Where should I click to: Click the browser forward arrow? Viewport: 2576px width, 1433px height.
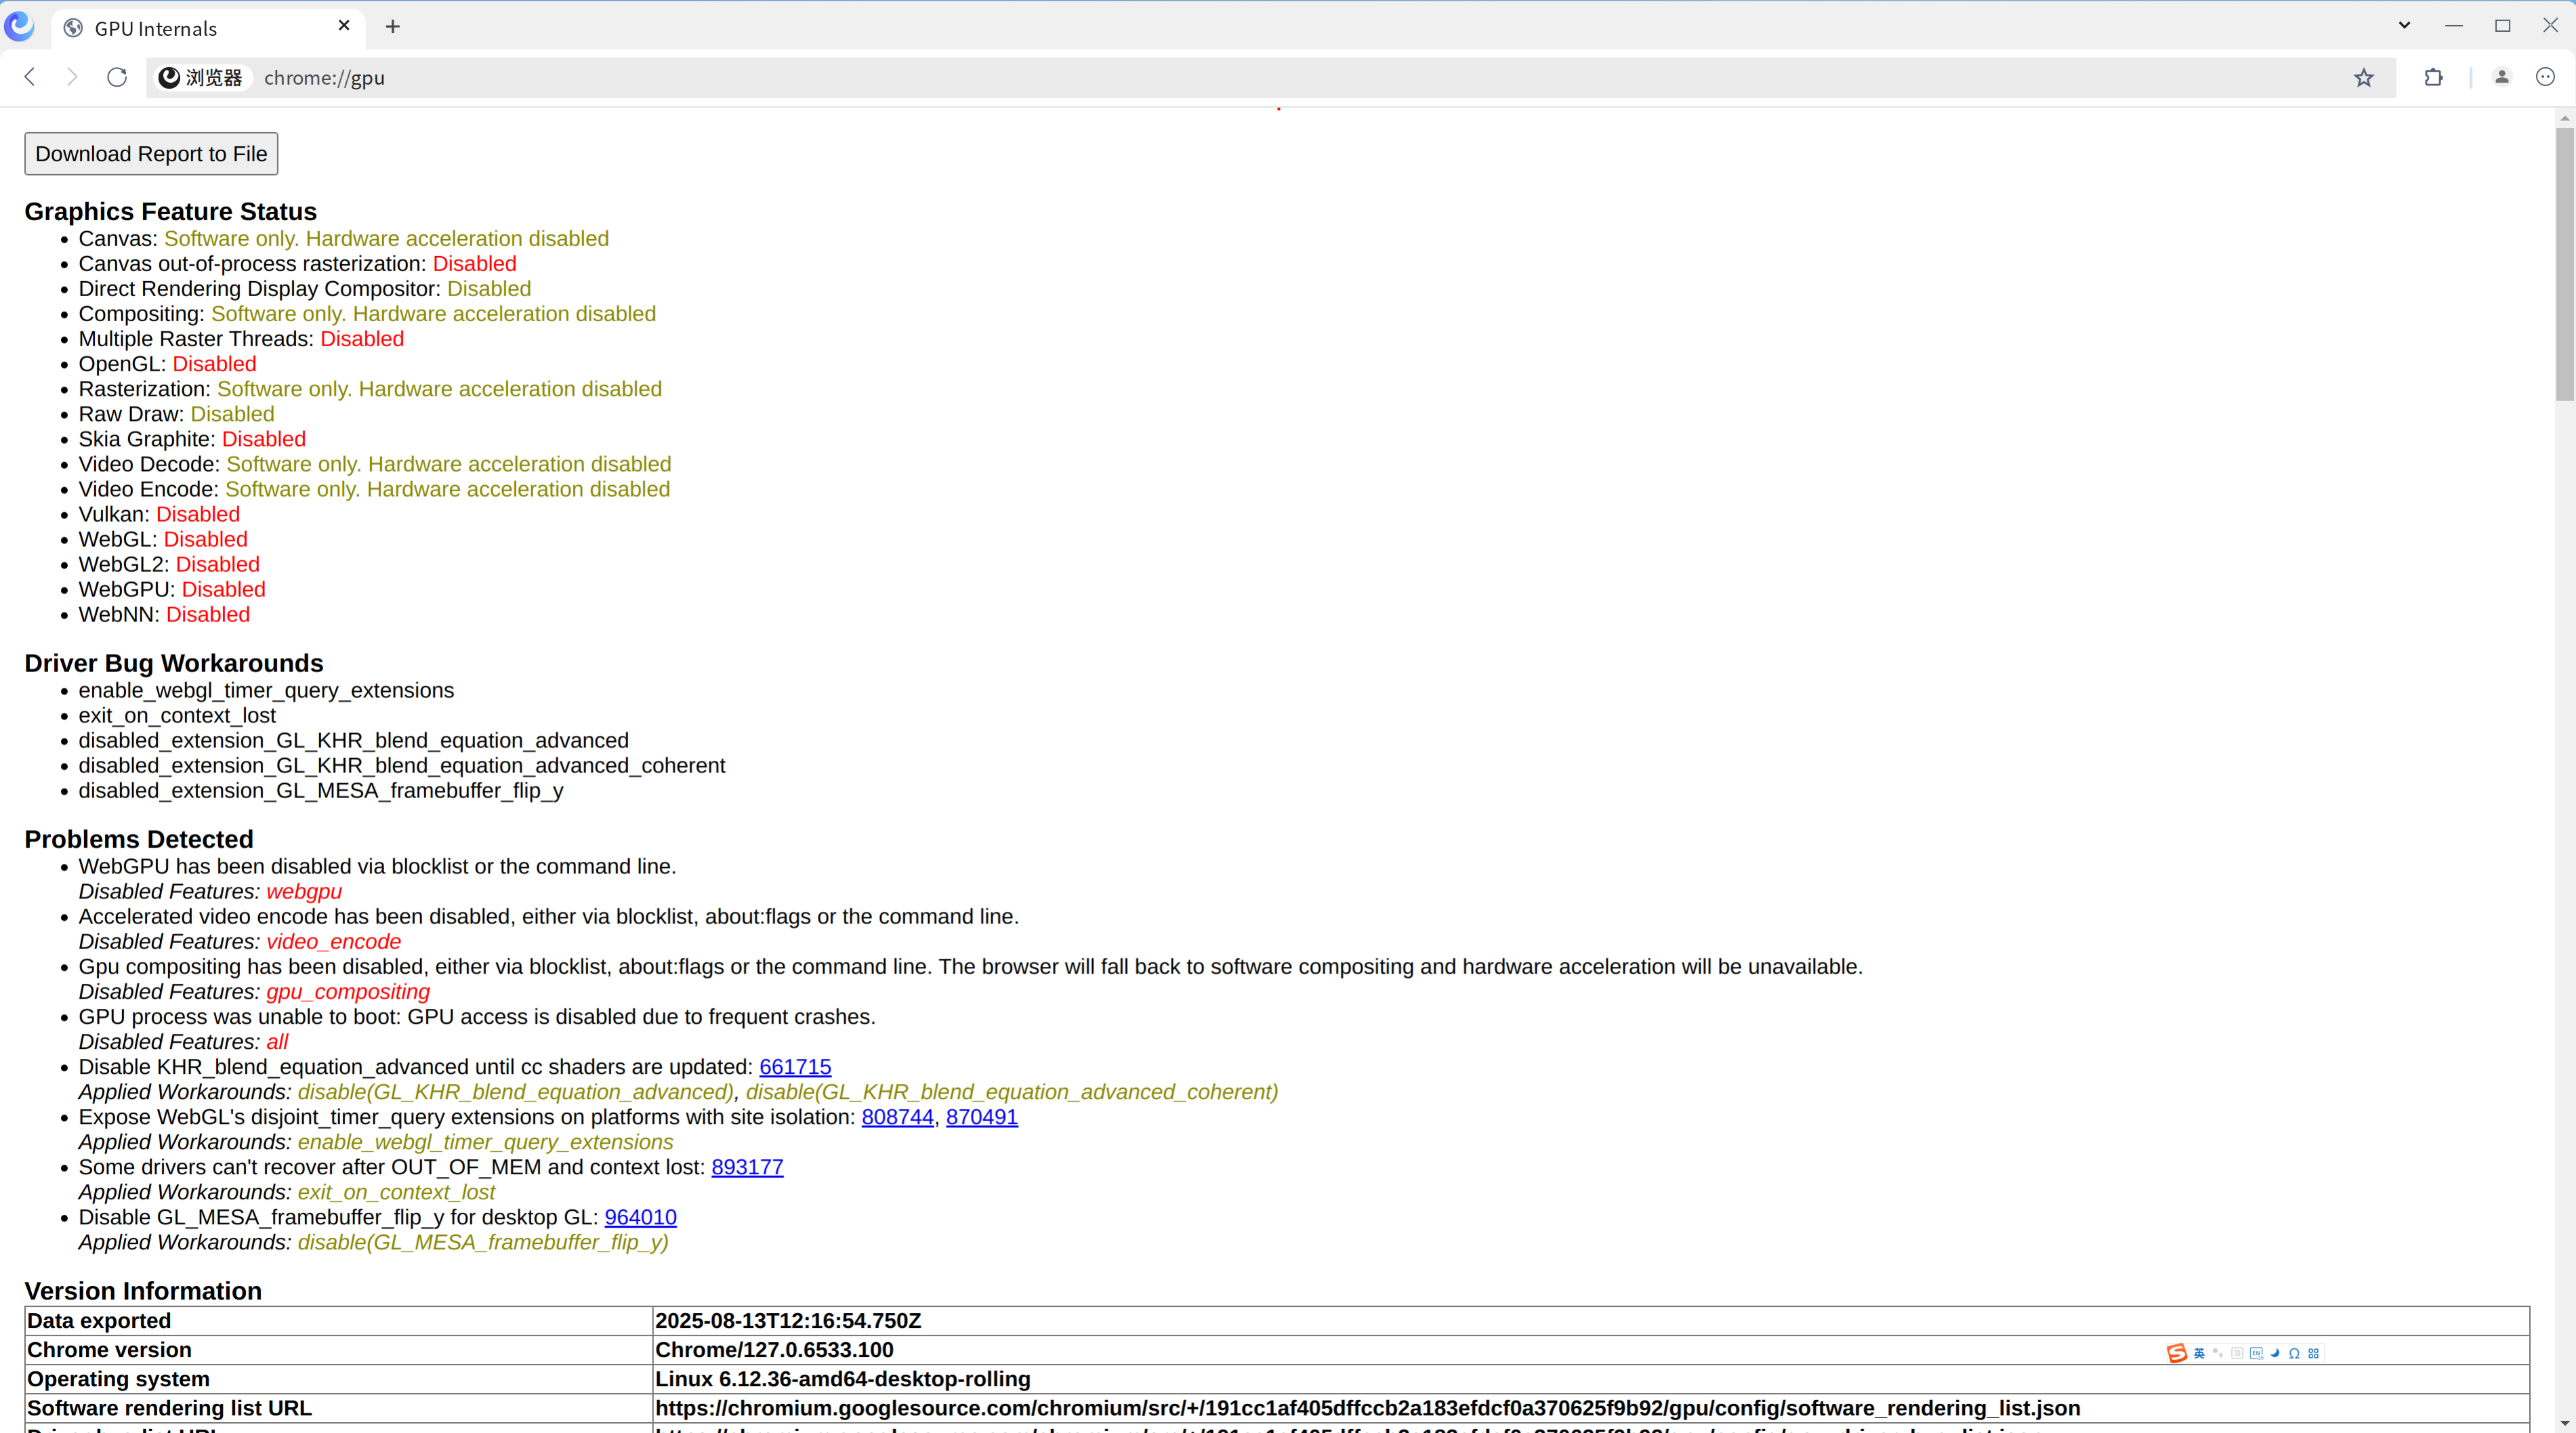coord(71,77)
